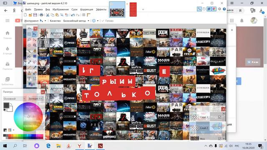Open the Слои menu
Viewport: 267px width, 150px height.
(x=74, y=9)
